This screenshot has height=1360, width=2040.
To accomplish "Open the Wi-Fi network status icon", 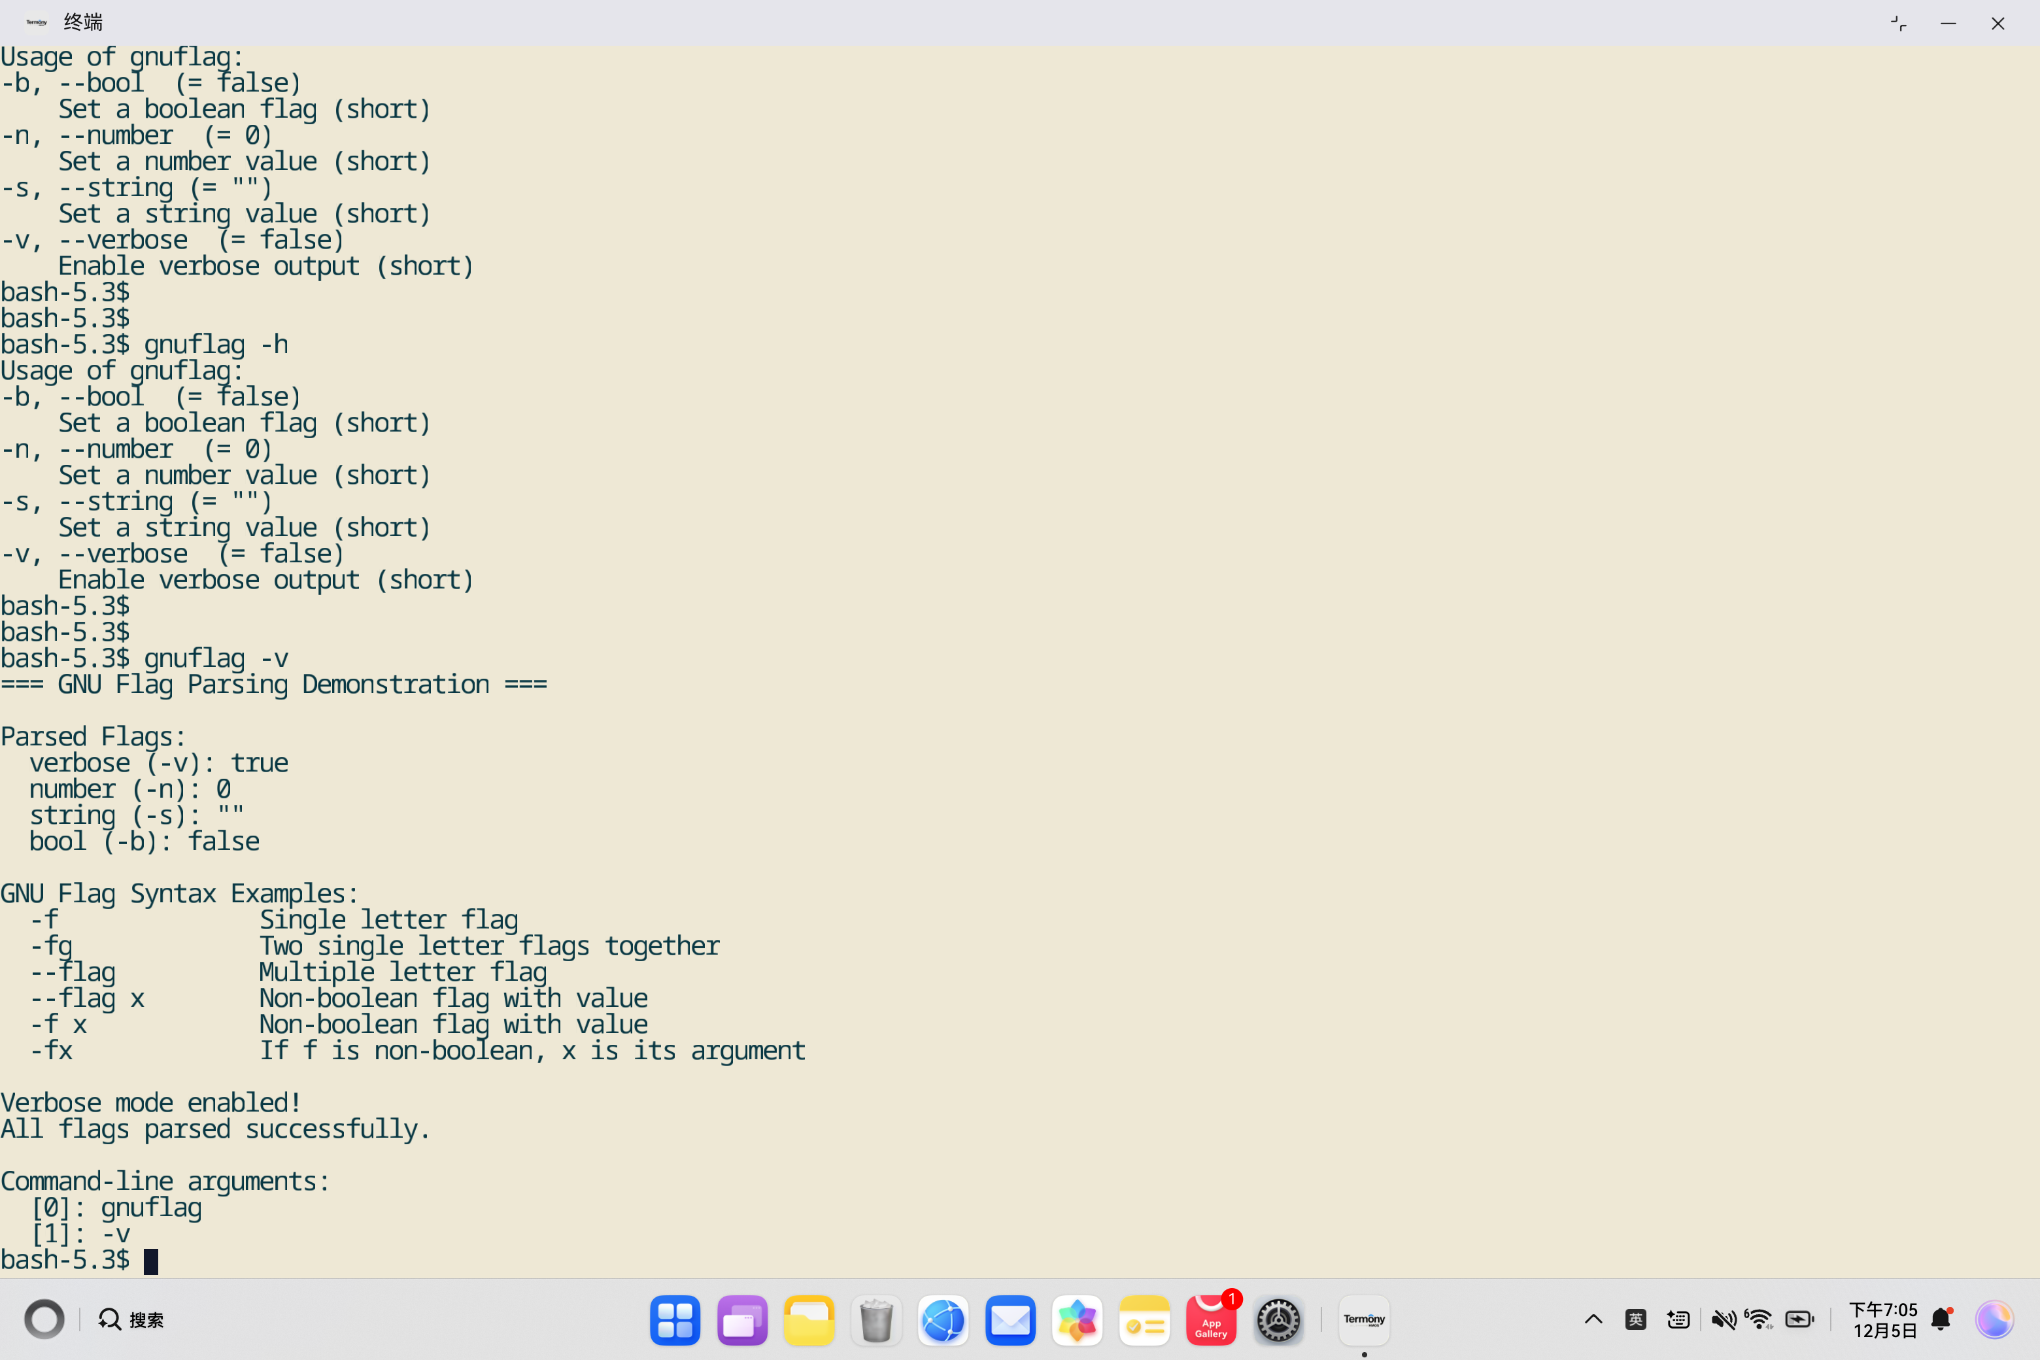I will [1760, 1320].
